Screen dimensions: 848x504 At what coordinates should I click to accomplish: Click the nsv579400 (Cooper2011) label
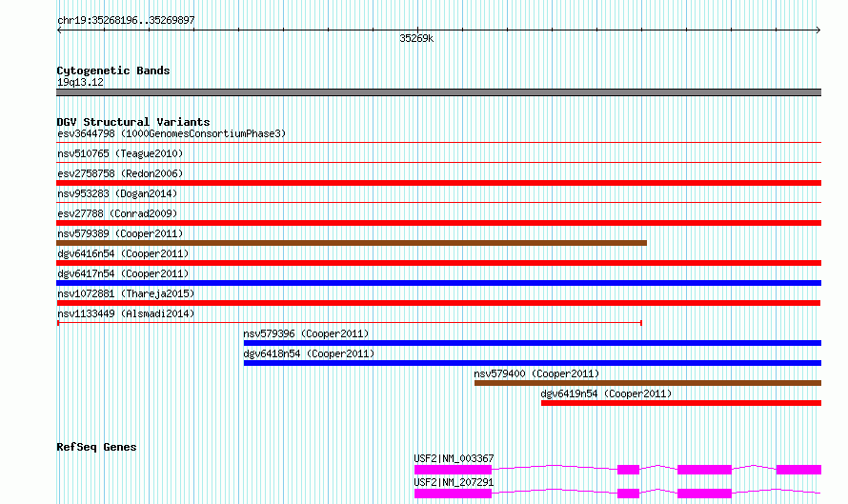point(536,373)
